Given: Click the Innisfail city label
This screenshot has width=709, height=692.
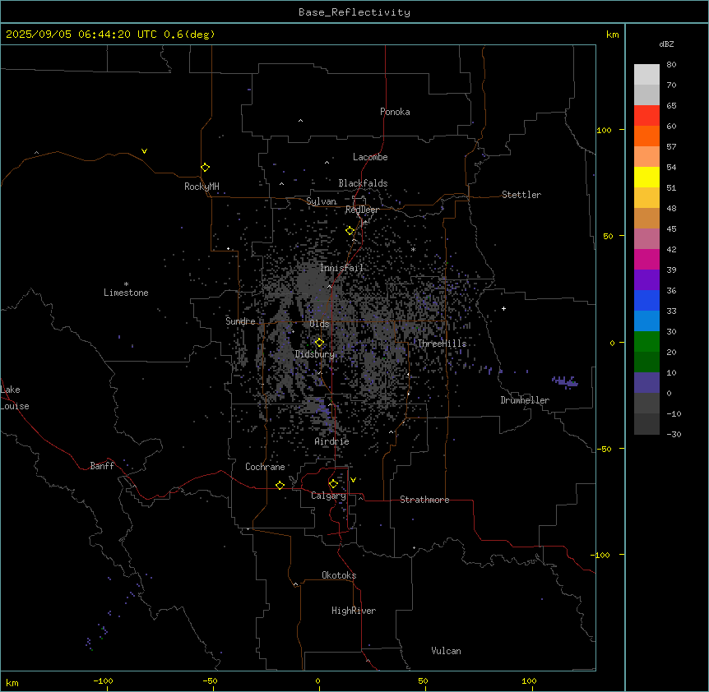Looking at the screenshot, I should (x=341, y=268).
